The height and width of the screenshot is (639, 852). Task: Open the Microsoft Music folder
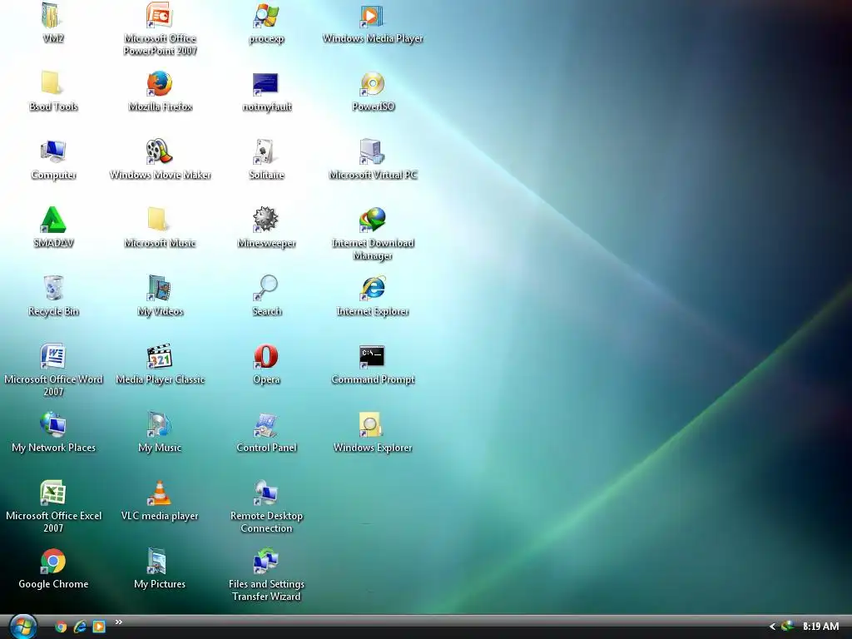160,220
